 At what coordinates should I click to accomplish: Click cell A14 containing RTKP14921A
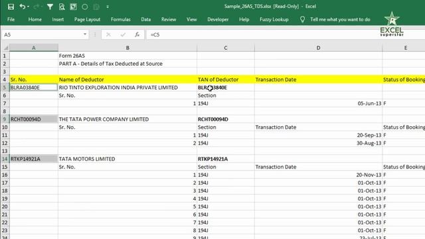[x=34, y=159]
